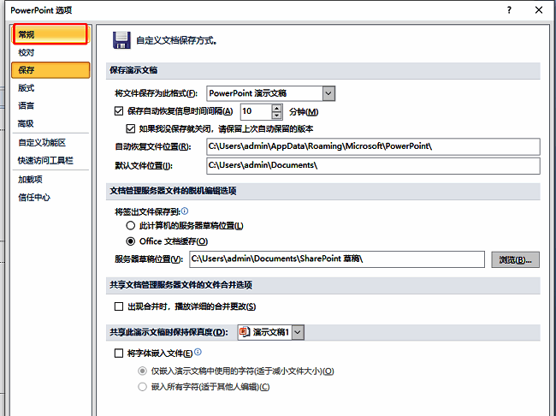Click PowerPoint icon in 演示文稿1 dropdown
The width and height of the screenshot is (556, 416).
point(244,332)
